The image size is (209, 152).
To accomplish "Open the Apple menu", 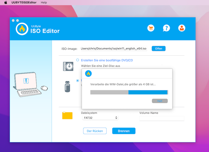I will (x=6, y=2).
